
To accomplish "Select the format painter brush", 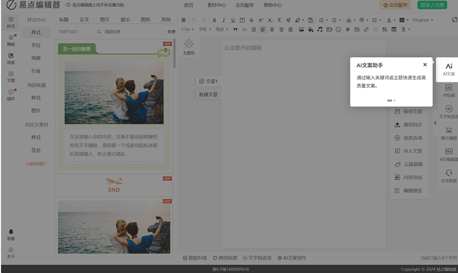I will tap(289, 20).
